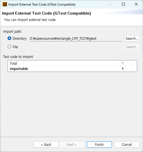
Task: Go to the previous step with Back
Action: click(x=46, y=144)
